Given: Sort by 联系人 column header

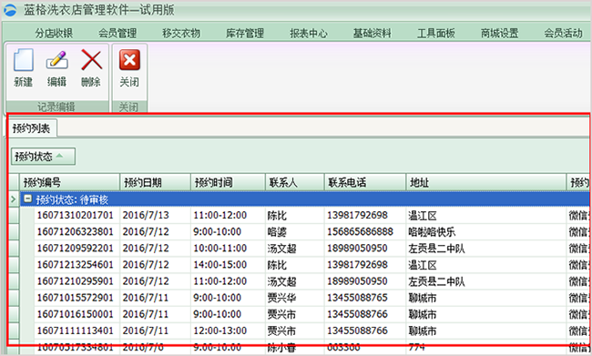Looking at the screenshot, I should (x=295, y=183).
